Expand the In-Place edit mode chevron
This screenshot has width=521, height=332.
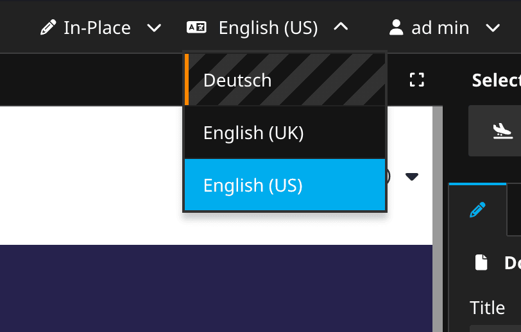pyautogui.click(x=154, y=28)
